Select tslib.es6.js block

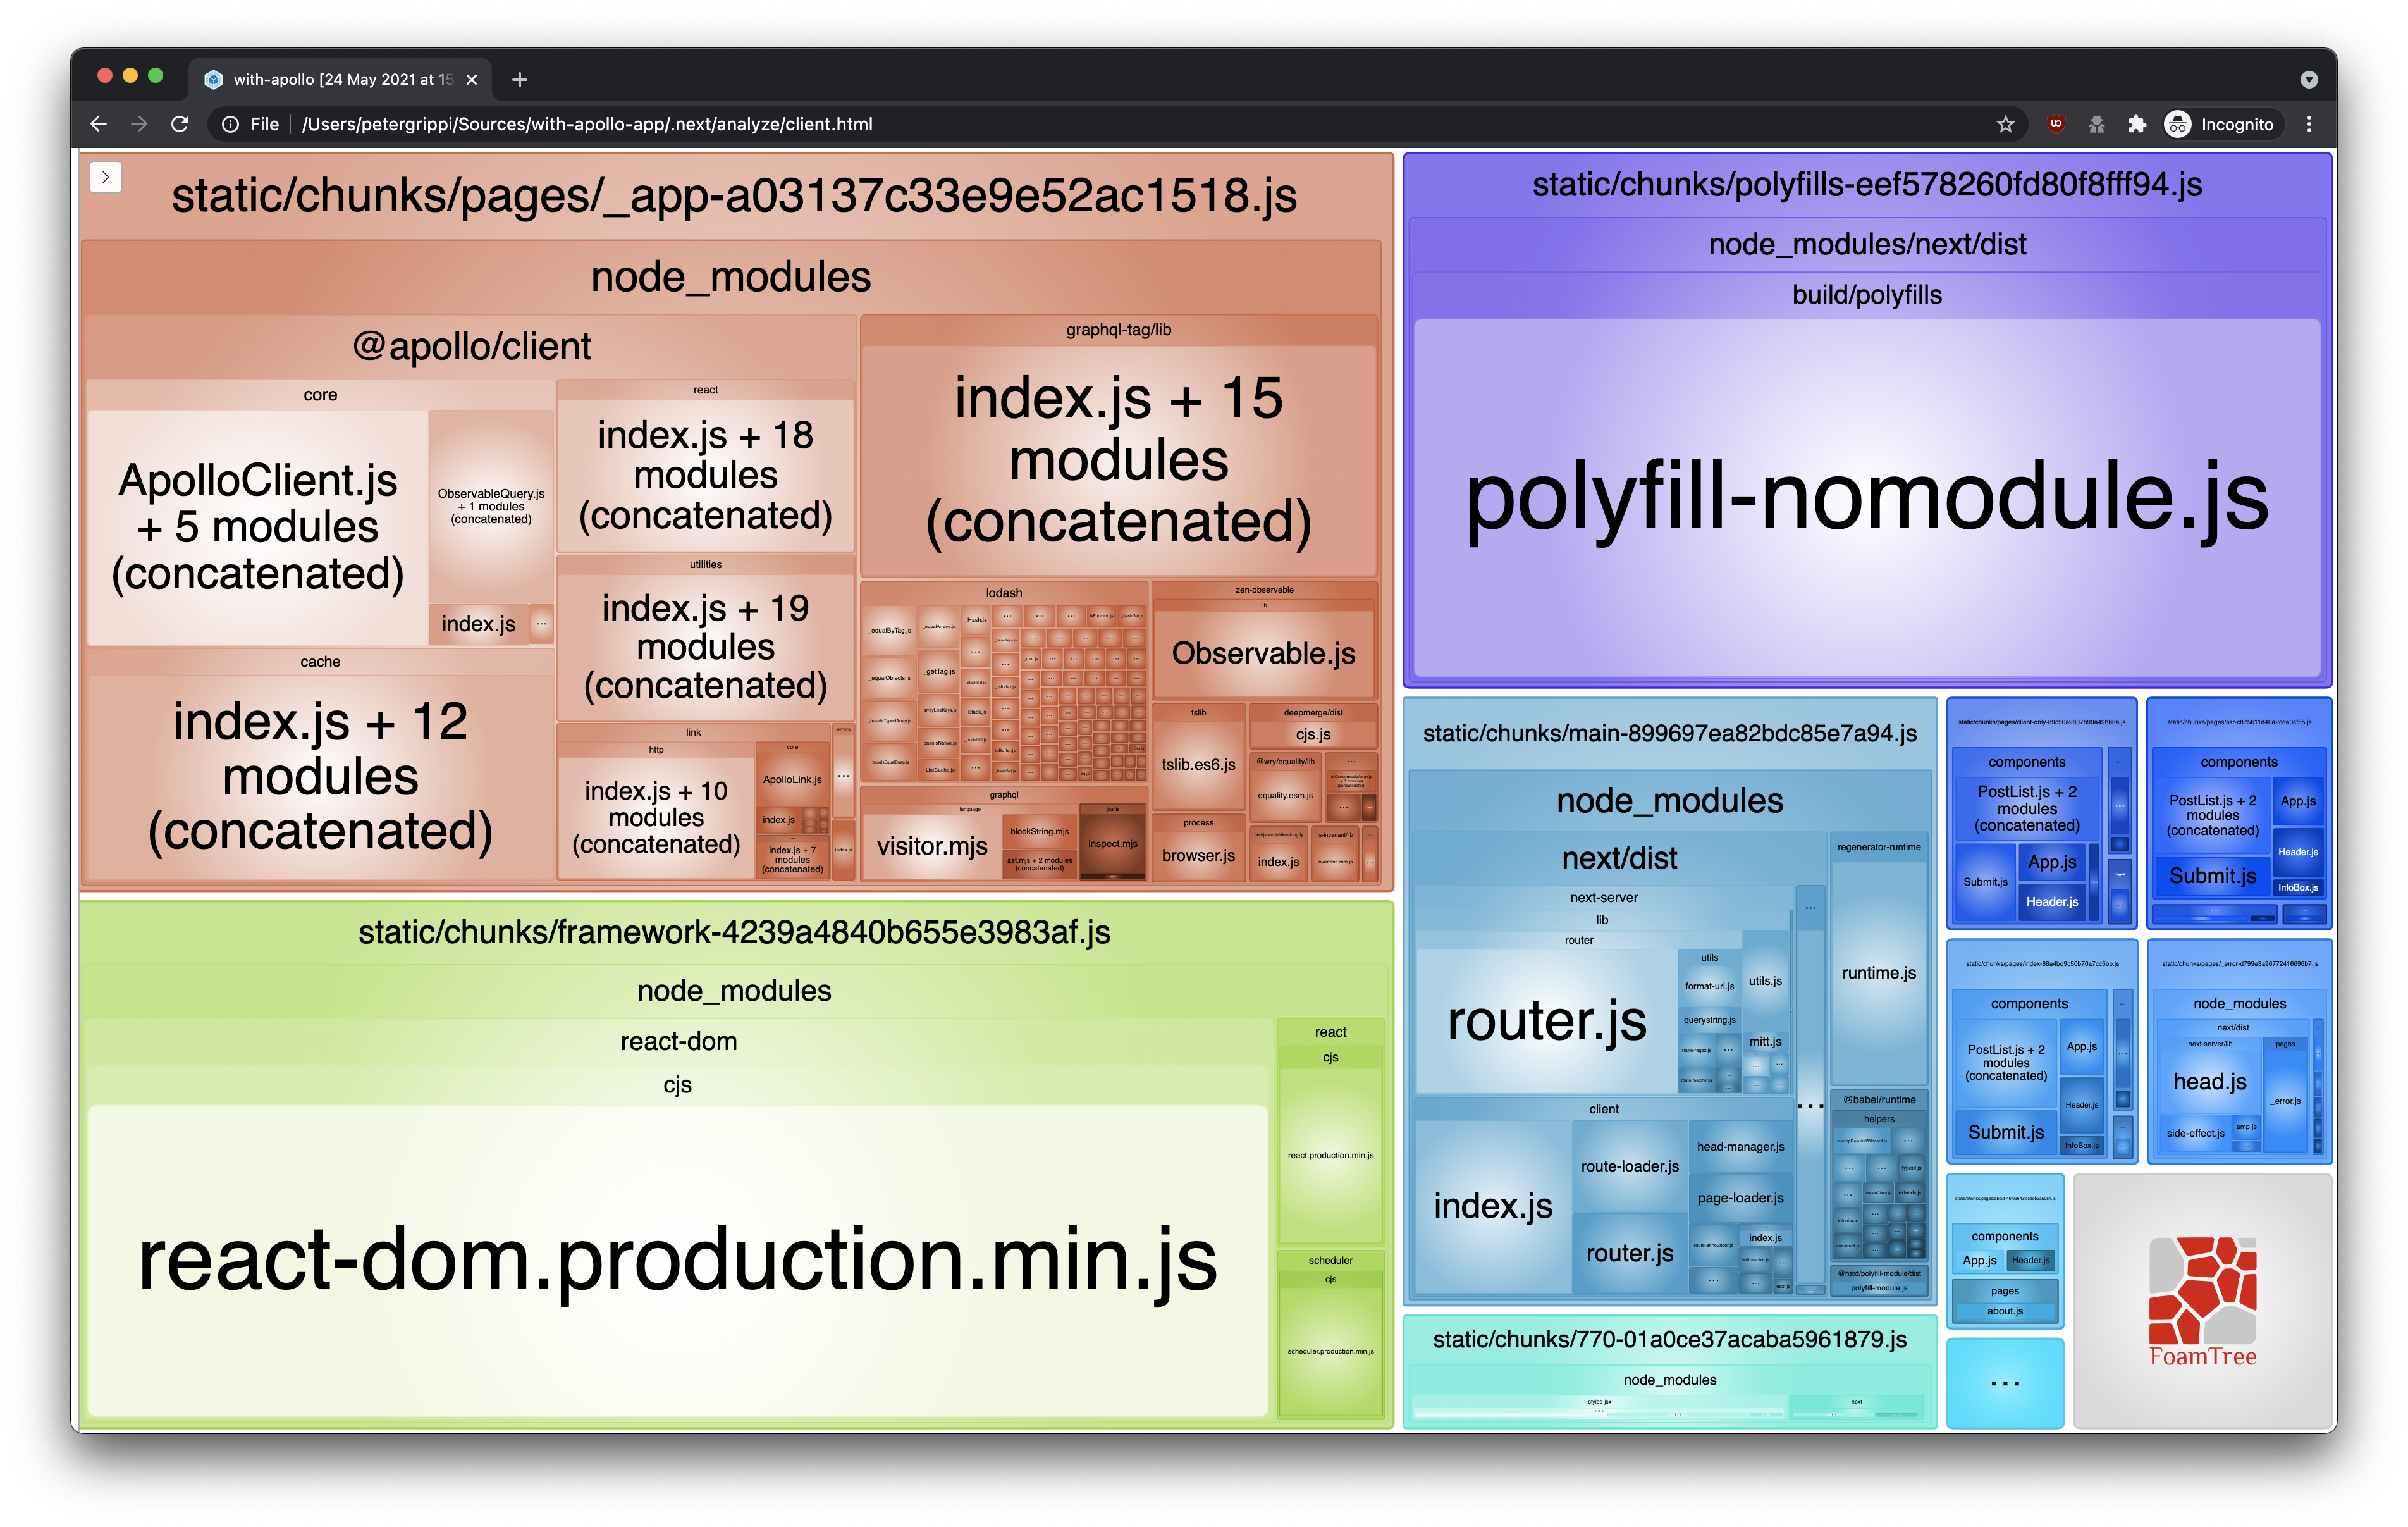click(1198, 765)
